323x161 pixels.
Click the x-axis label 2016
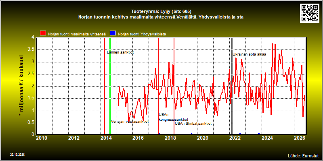click(138, 138)
